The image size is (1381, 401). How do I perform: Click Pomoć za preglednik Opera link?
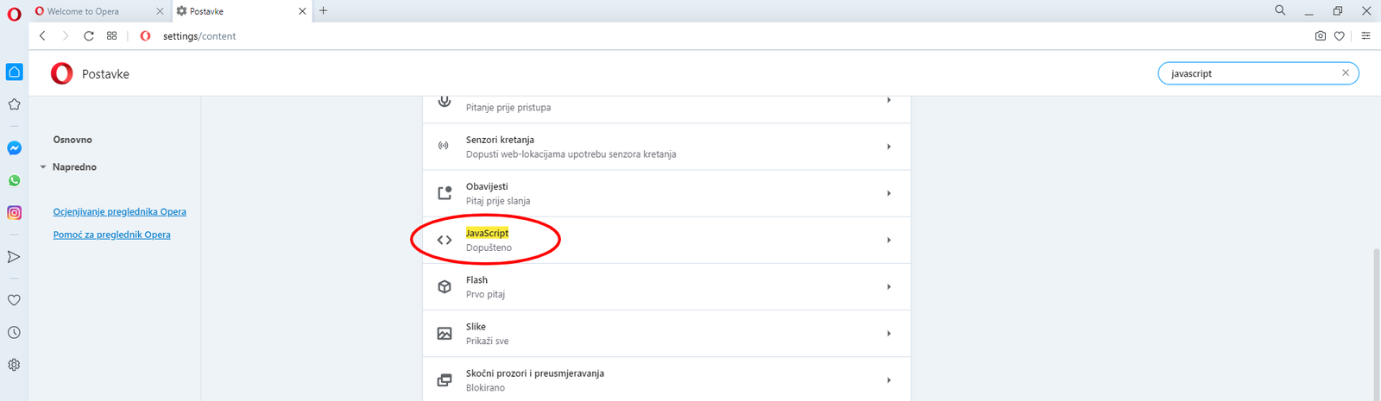pos(111,235)
